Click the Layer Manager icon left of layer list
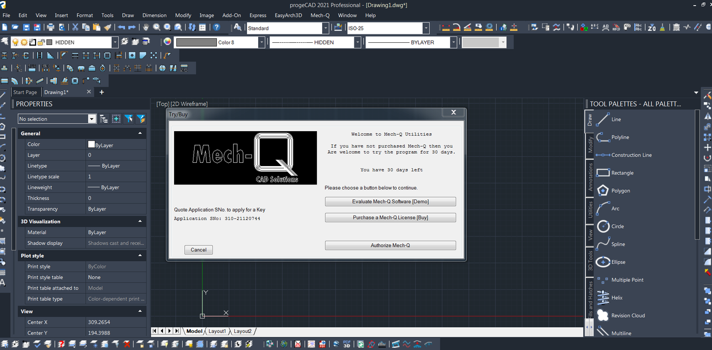Screen dimensions: 712x350 click(5, 42)
